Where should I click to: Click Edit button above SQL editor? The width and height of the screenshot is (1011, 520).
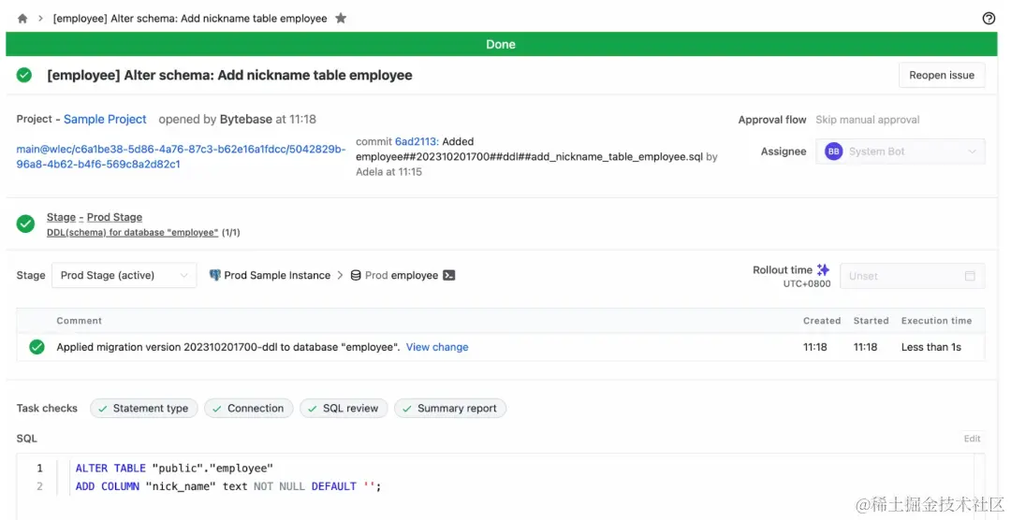(972, 439)
